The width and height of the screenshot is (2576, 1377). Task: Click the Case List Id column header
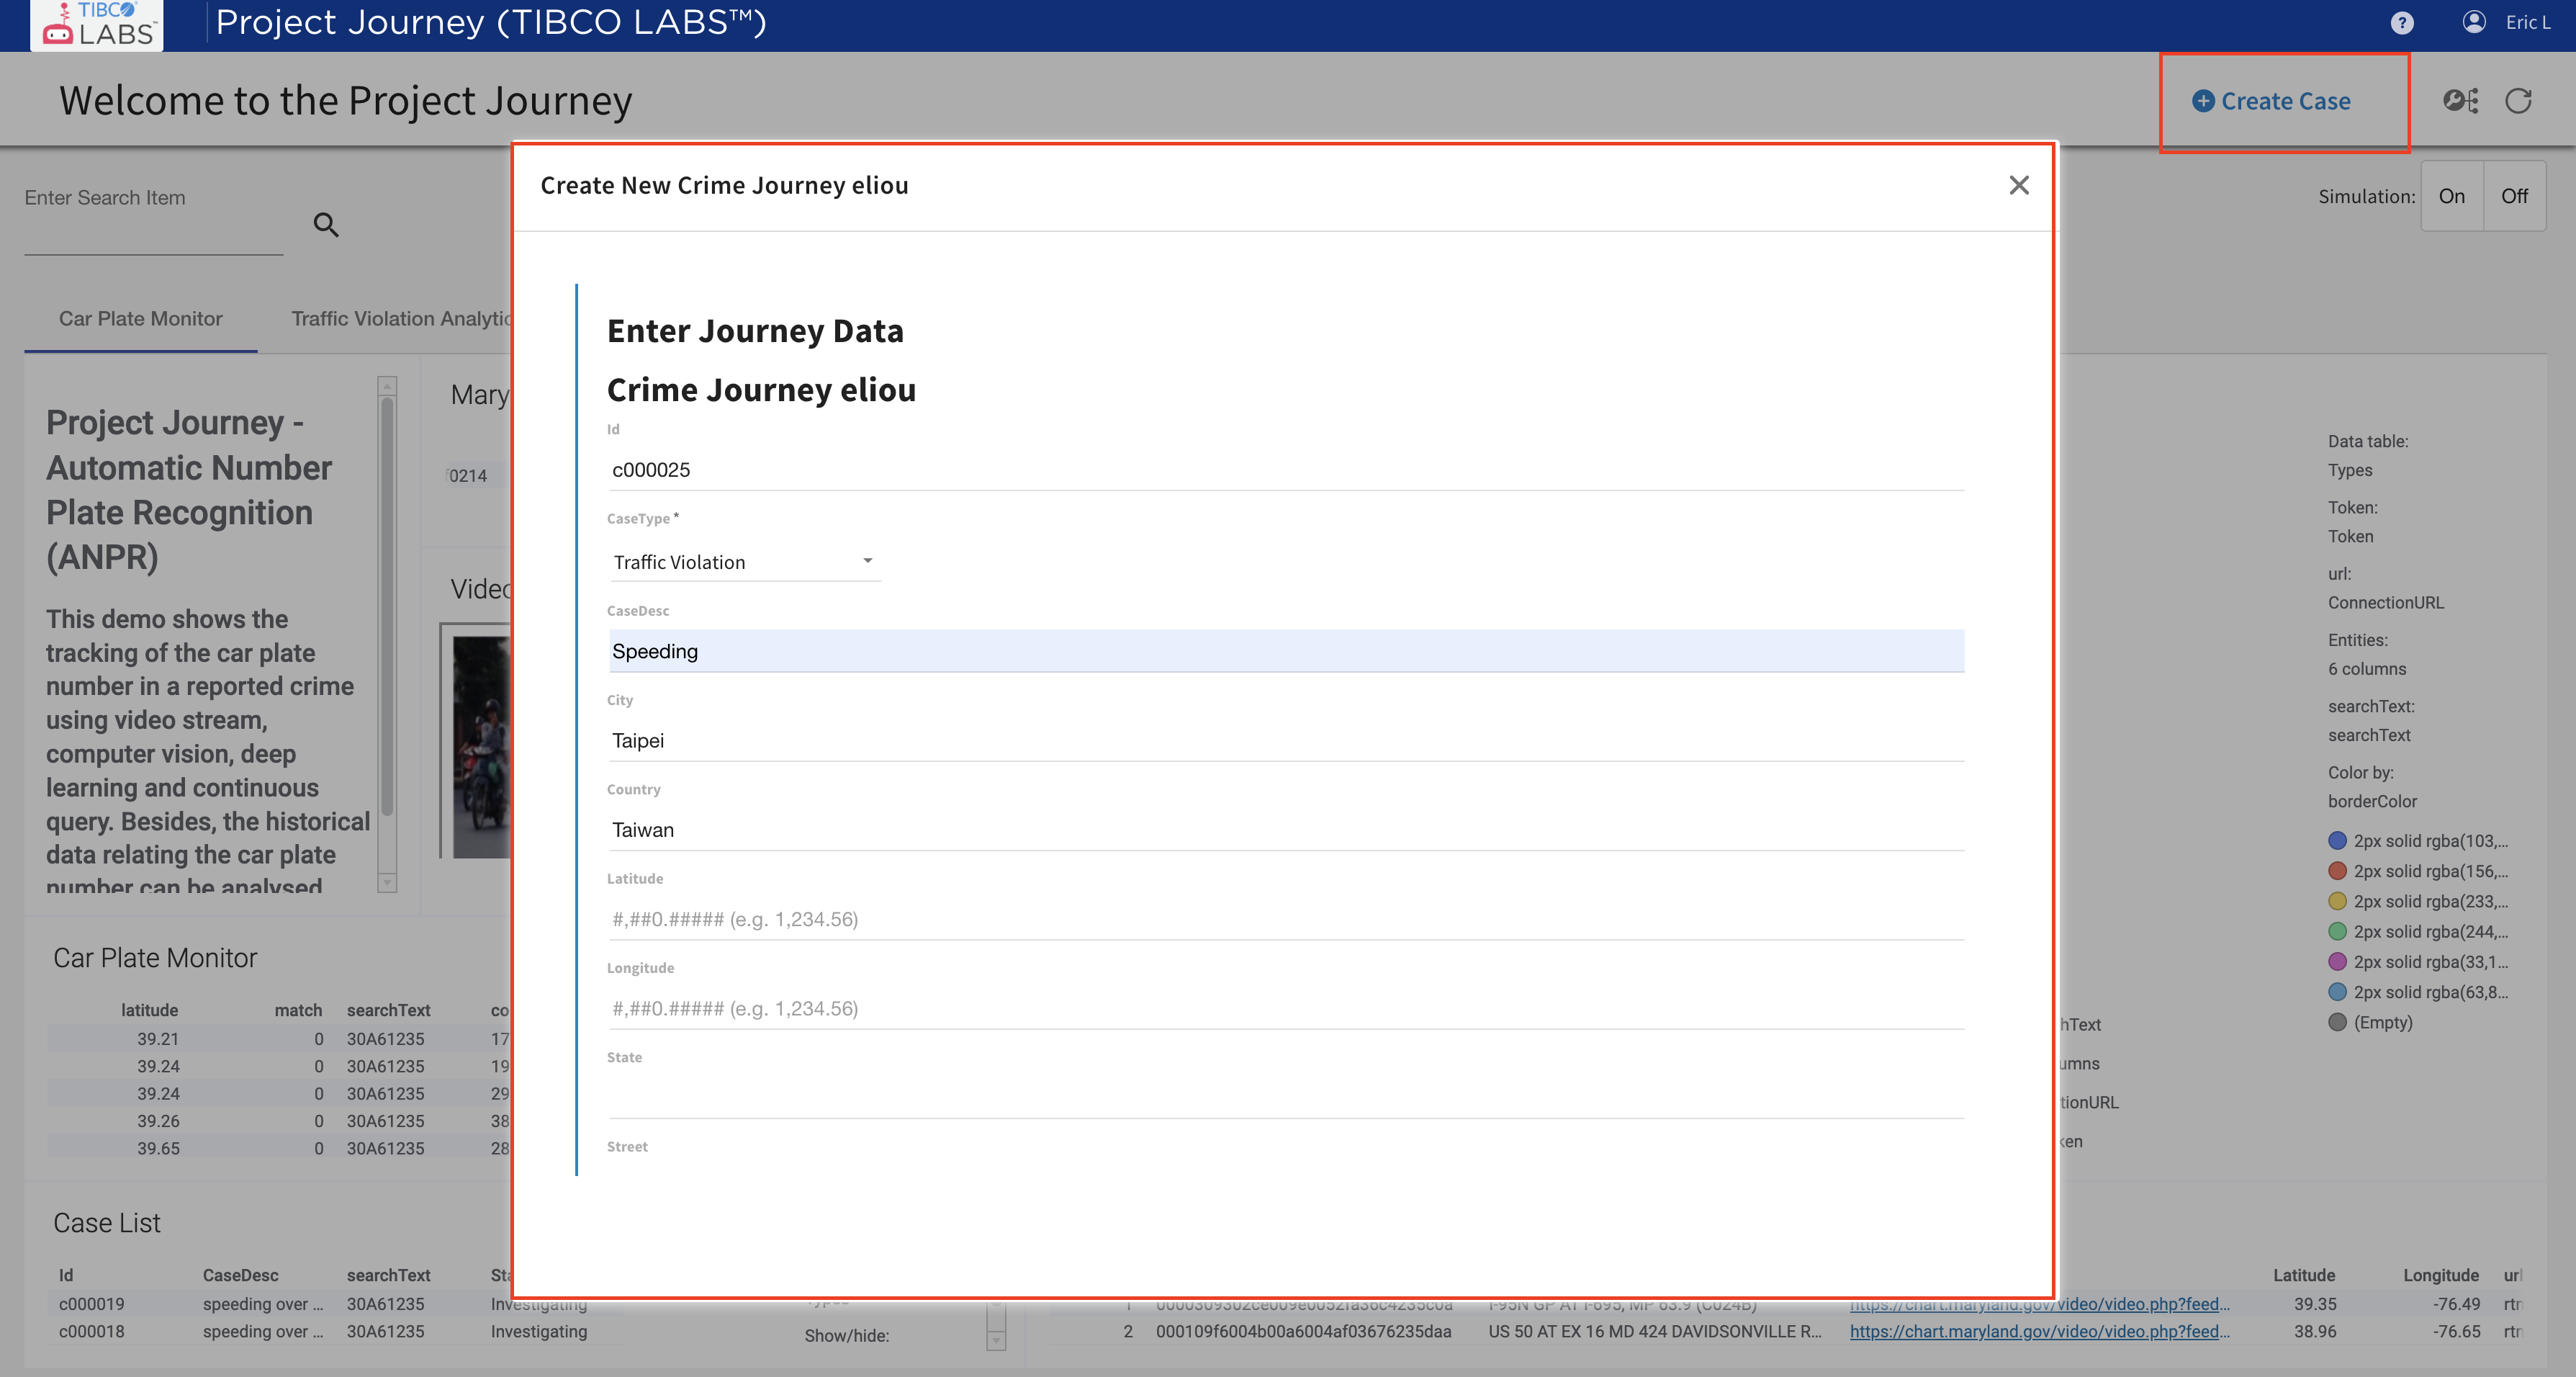[66, 1275]
